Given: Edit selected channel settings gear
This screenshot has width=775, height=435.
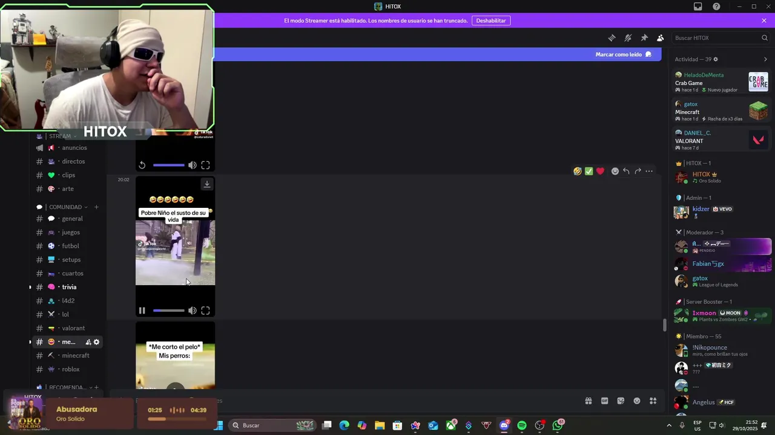Looking at the screenshot, I should pyautogui.click(x=96, y=342).
